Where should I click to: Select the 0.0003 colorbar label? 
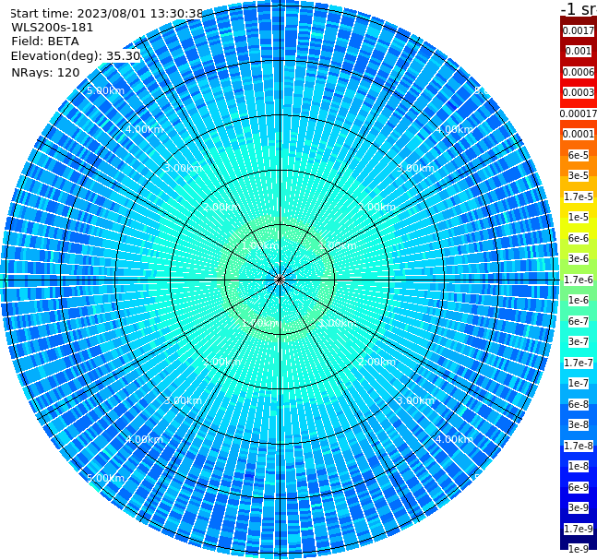579,92
